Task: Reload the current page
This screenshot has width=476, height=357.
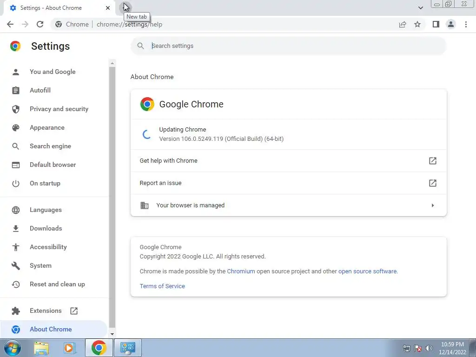Action: coord(40,24)
